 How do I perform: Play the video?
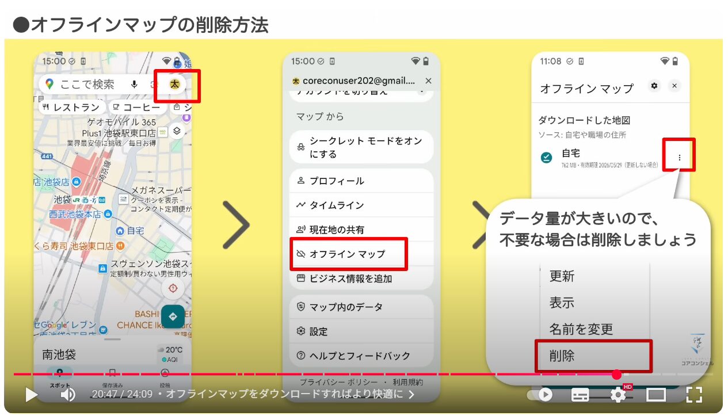coord(31,395)
